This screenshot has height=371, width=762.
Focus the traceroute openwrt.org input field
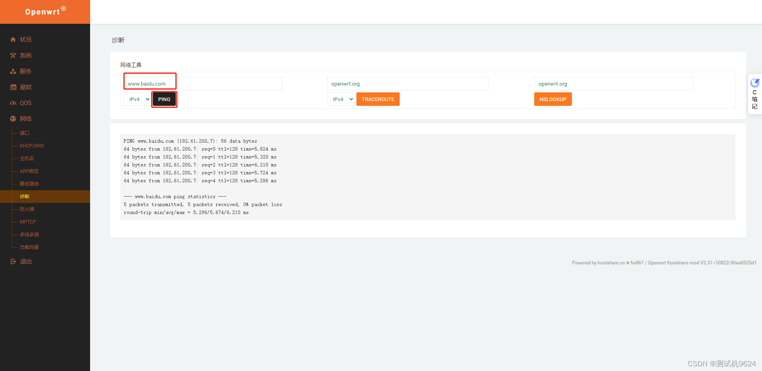click(x=408, y=84)
